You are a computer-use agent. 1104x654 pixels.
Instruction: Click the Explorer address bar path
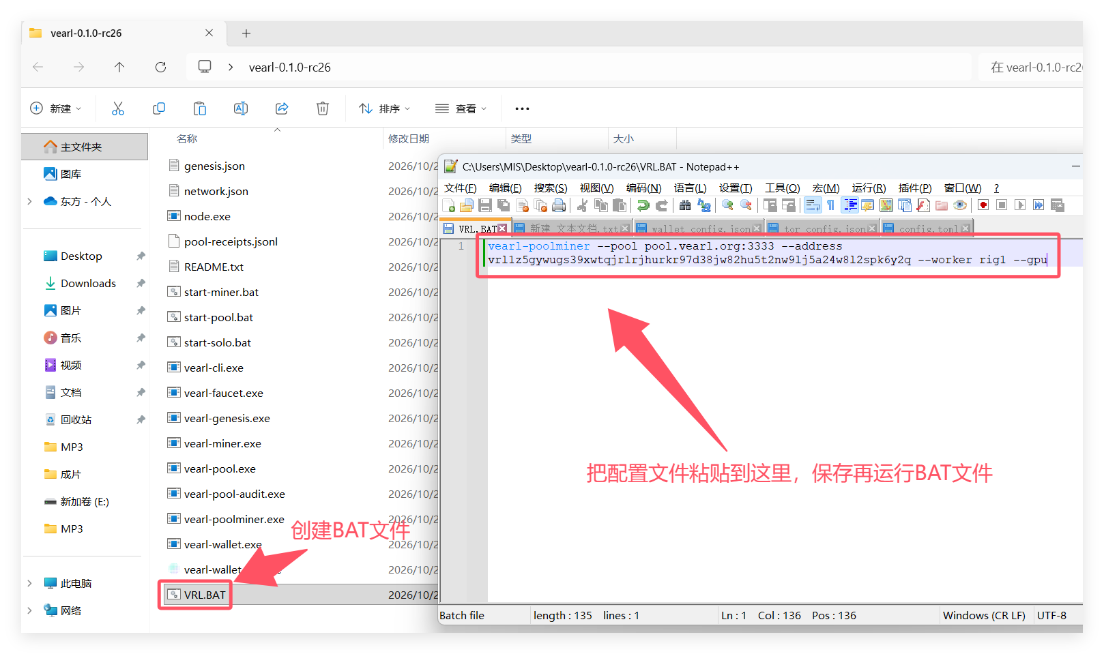(x=290, y=67)
